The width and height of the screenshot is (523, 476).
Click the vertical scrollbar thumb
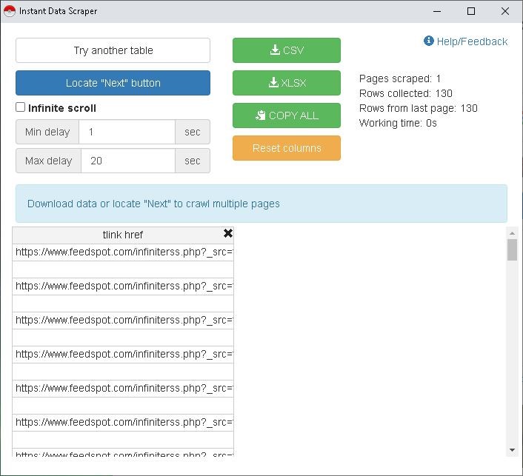pos(512,249)
